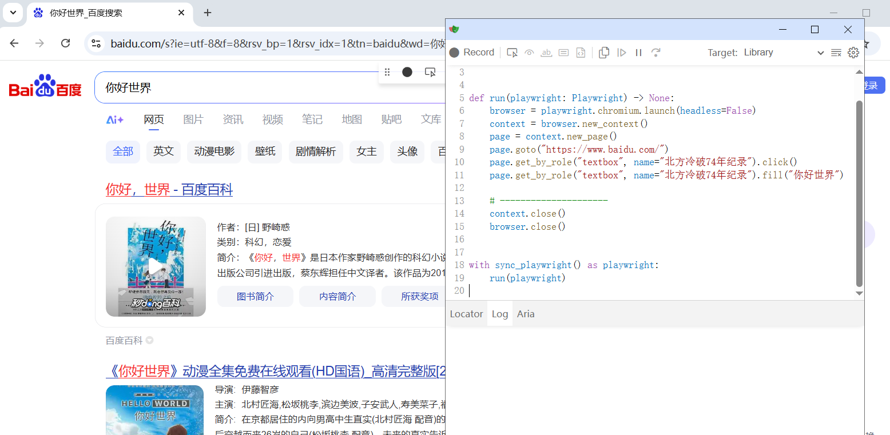Open 《你好世界》动漫全集免费在线观看 link
This screenshot has width=890, height=435.
click(x=276, y=371)
